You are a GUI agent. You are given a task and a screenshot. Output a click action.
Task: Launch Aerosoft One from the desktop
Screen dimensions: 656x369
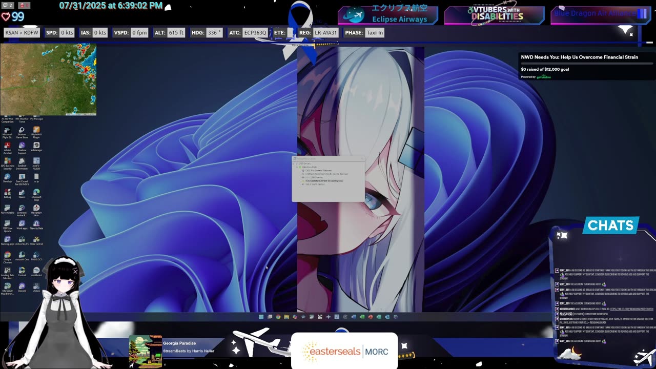tap(22, 256)
